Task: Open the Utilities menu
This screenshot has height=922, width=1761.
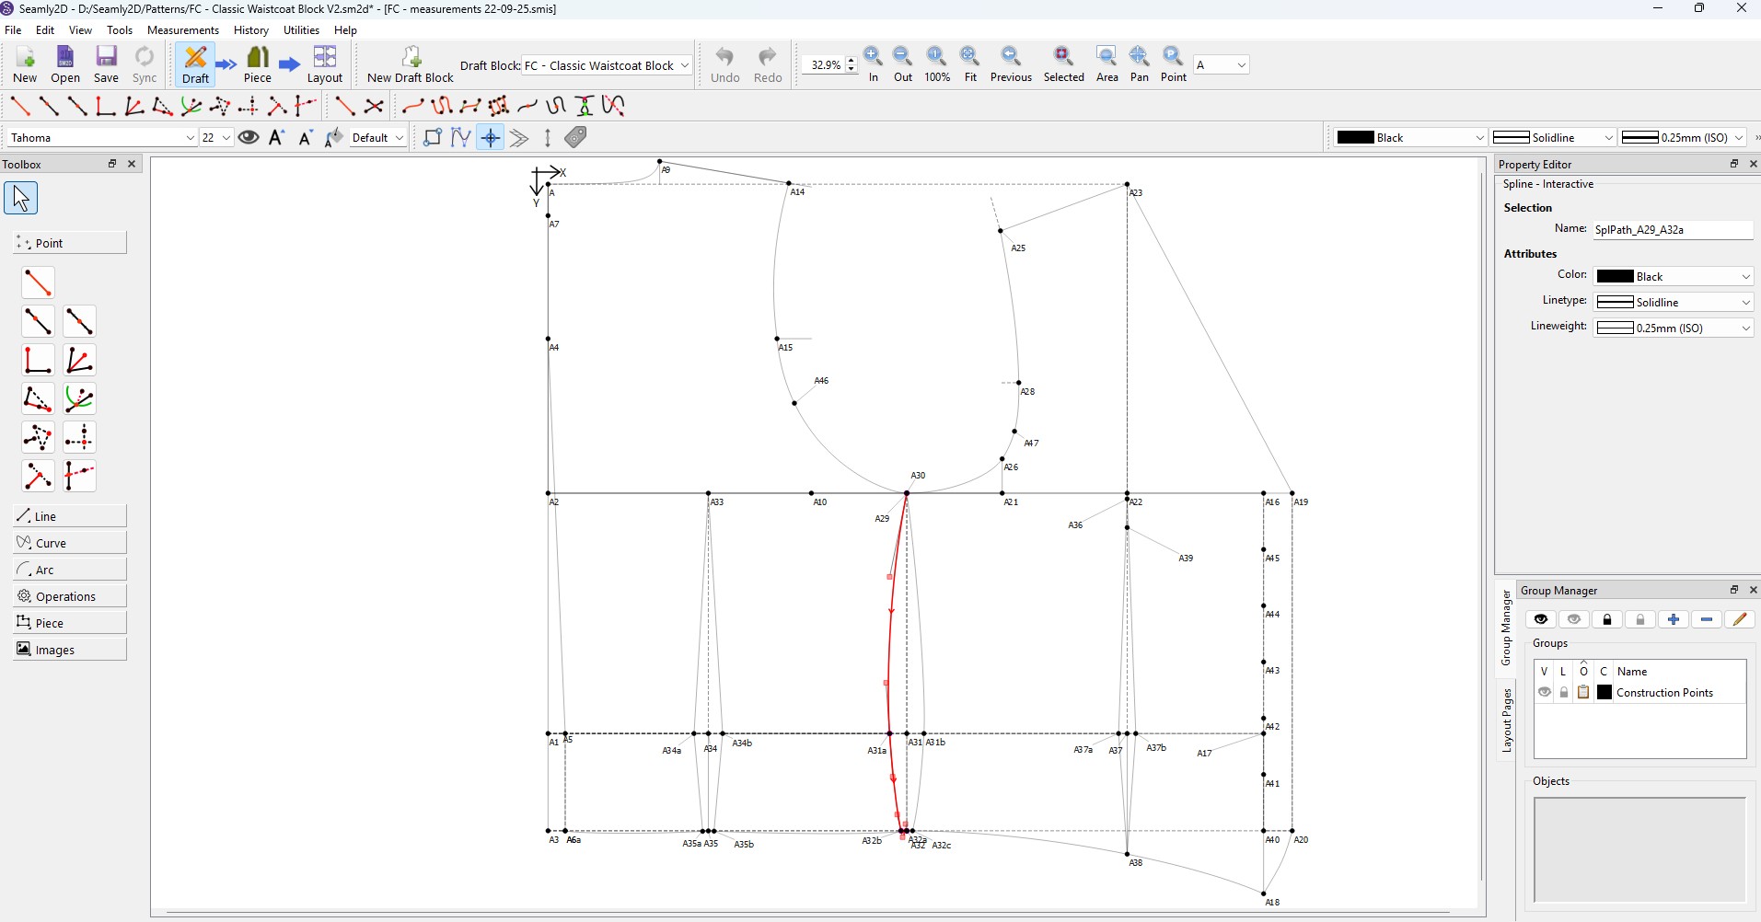Action: click(x=301, y=30)
